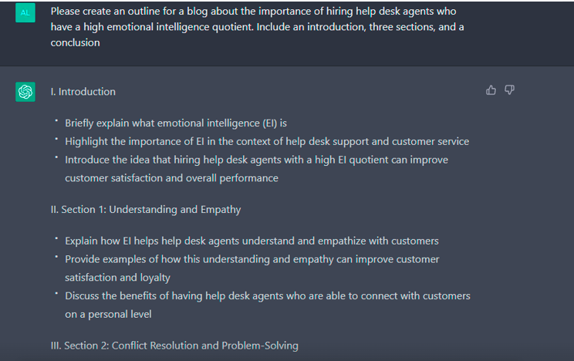
Task: Select 'III. Section 2: Conflict Resolution' heading
Action: click(x=174, y=346)
